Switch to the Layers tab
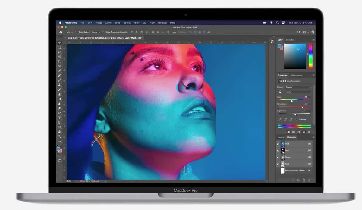362x210 pixels. pos(281,137)
